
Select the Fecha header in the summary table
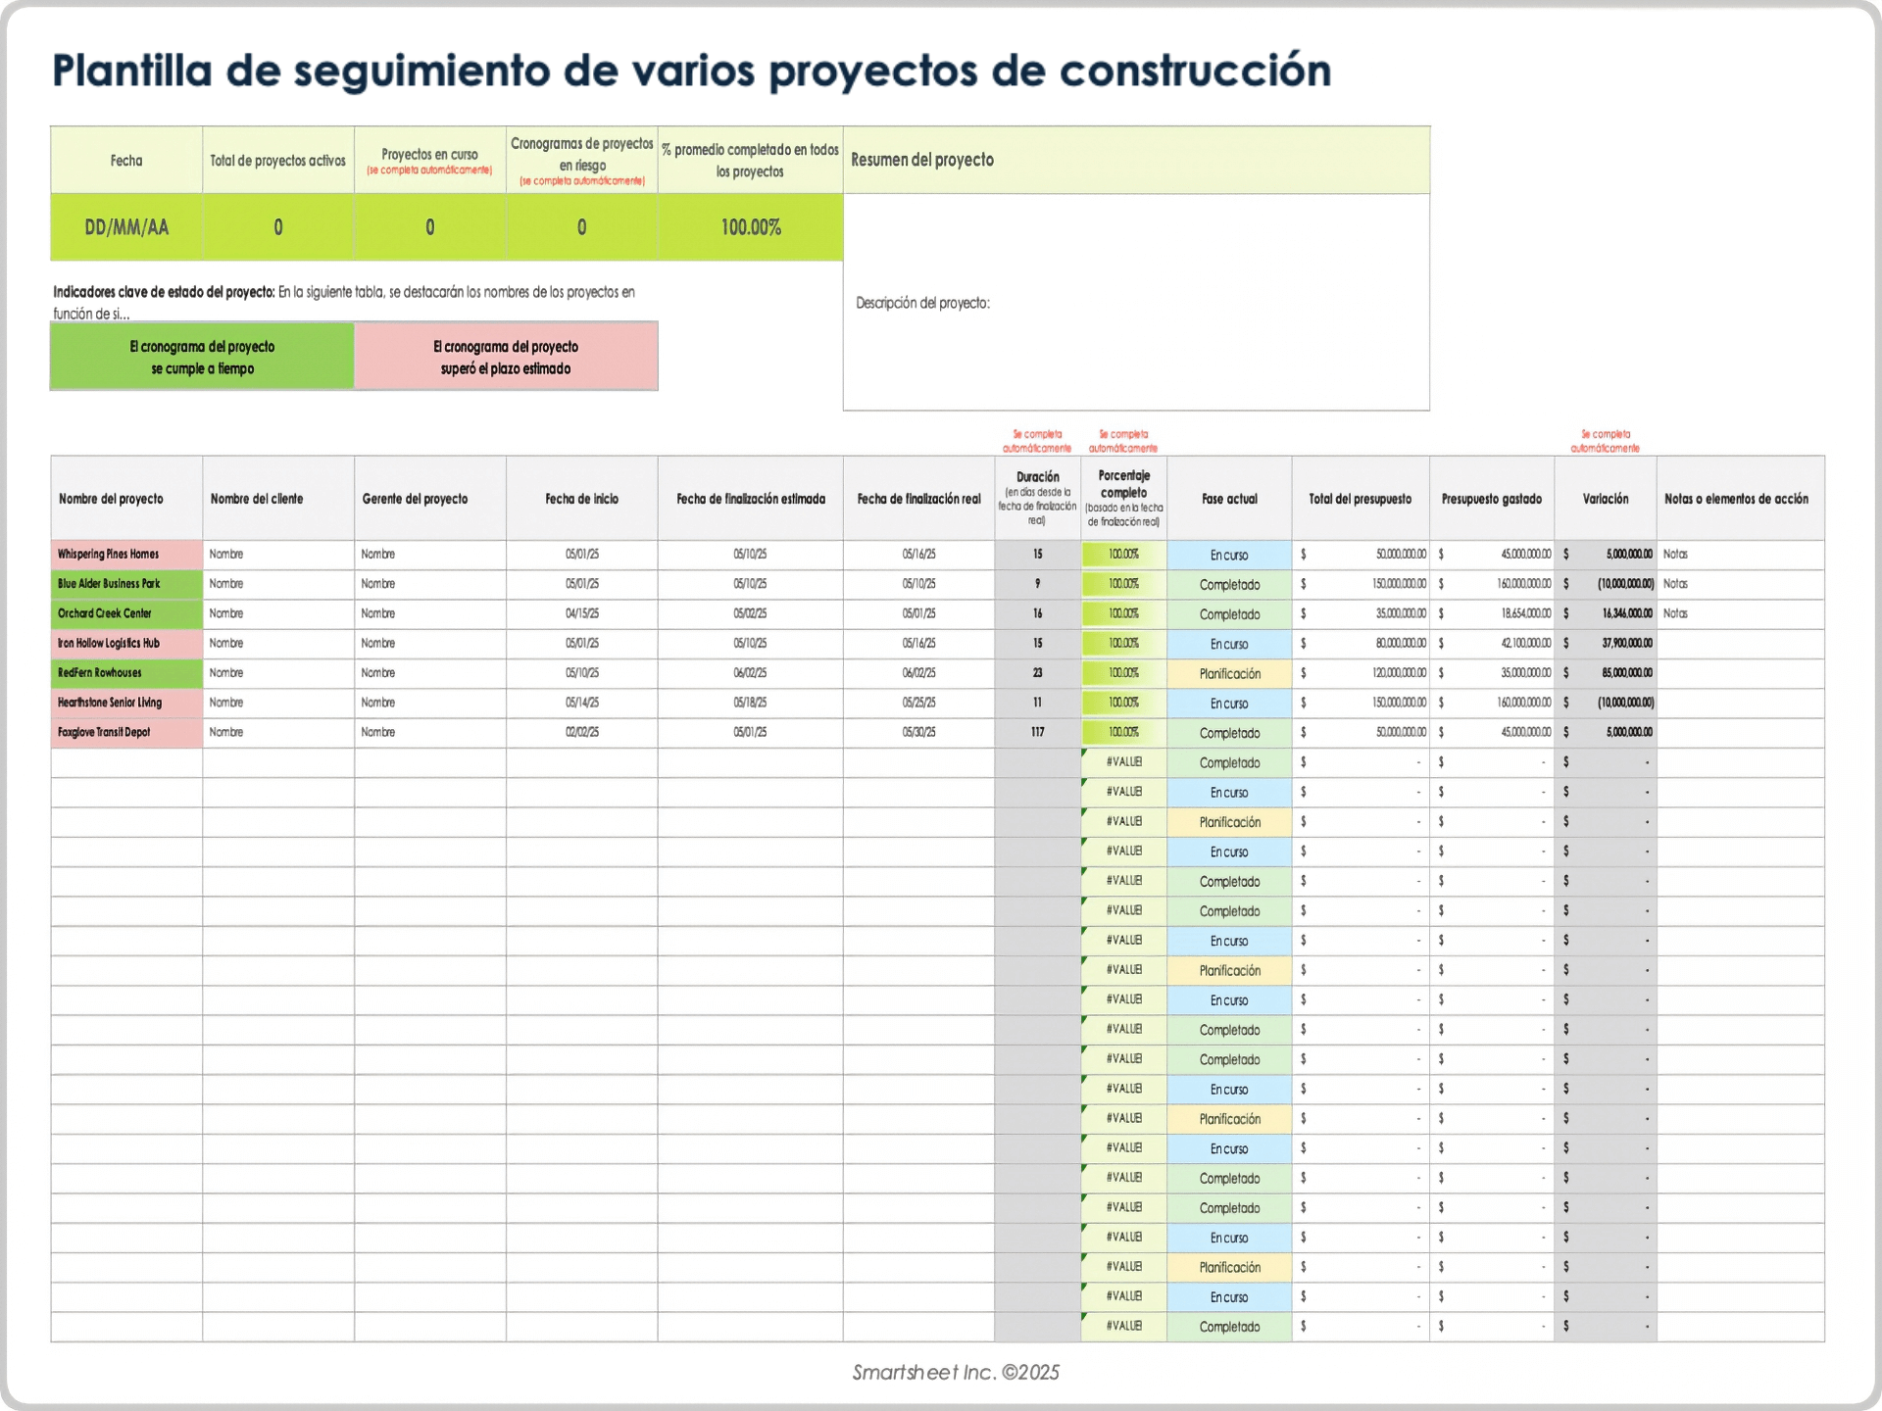coord(126,161)
